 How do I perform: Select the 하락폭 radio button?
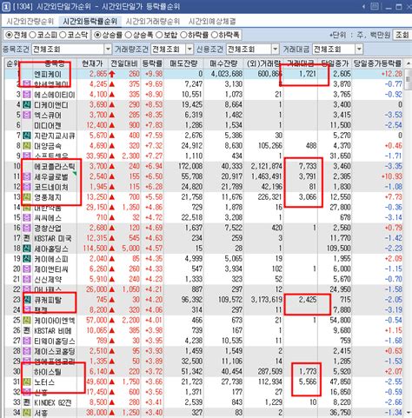coord(214,35)
